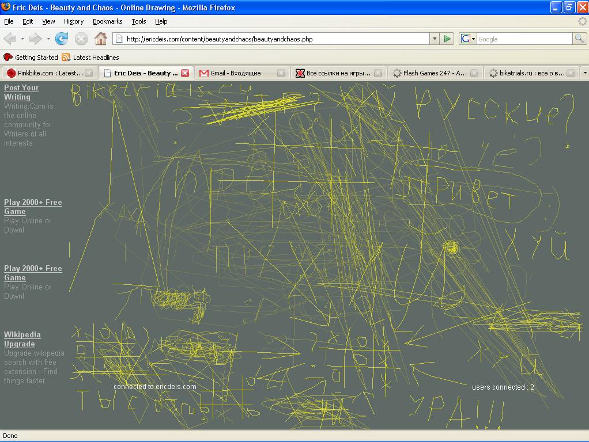The height and width of the screenshot is (442, 589).
Task: Click the Home icon in toolbar
Action: point(100,39)
